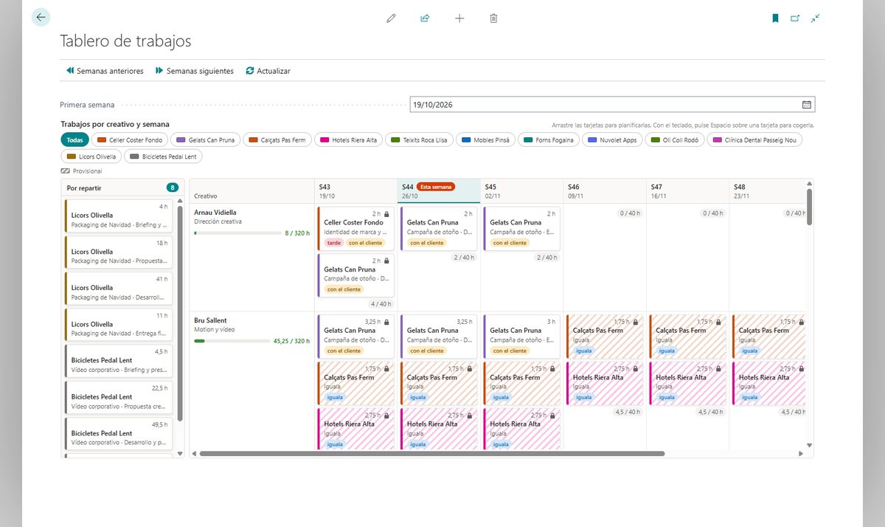Filter by Oli Coll Rodó chip
Viewport: 885px width, 527px height.
[x=674, y=139]
